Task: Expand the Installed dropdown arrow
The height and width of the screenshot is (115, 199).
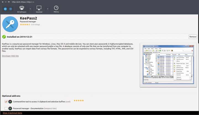Action: pyautogui.click(x=48, y=9)
